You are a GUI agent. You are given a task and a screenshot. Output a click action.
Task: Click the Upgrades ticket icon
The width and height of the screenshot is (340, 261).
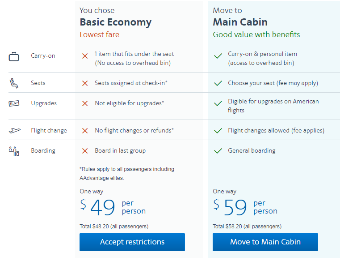pos(14,103)
